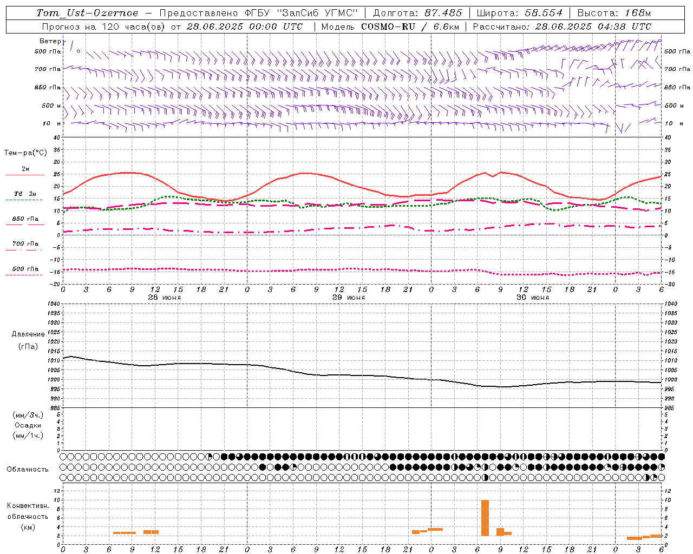The image size is (693, 554).
Task: Click the red solid line sample under 2м legend
Action: click(x=25, y=175)
